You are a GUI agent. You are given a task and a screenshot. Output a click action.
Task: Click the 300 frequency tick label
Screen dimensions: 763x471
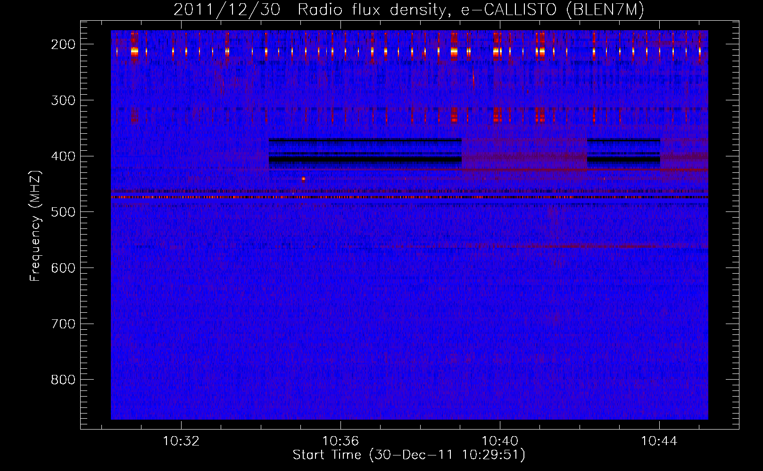pos(63,100)
